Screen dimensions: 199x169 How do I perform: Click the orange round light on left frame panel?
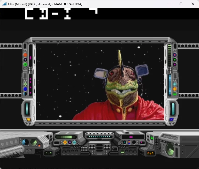[25, 55]
